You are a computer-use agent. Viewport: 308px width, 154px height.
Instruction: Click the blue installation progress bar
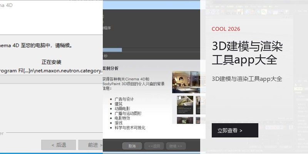click(x=112, y=50)
